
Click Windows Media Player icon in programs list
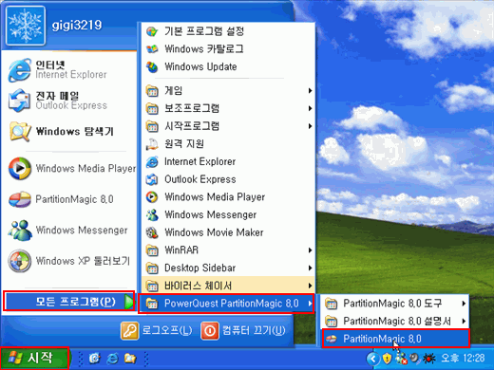[152, 197]
